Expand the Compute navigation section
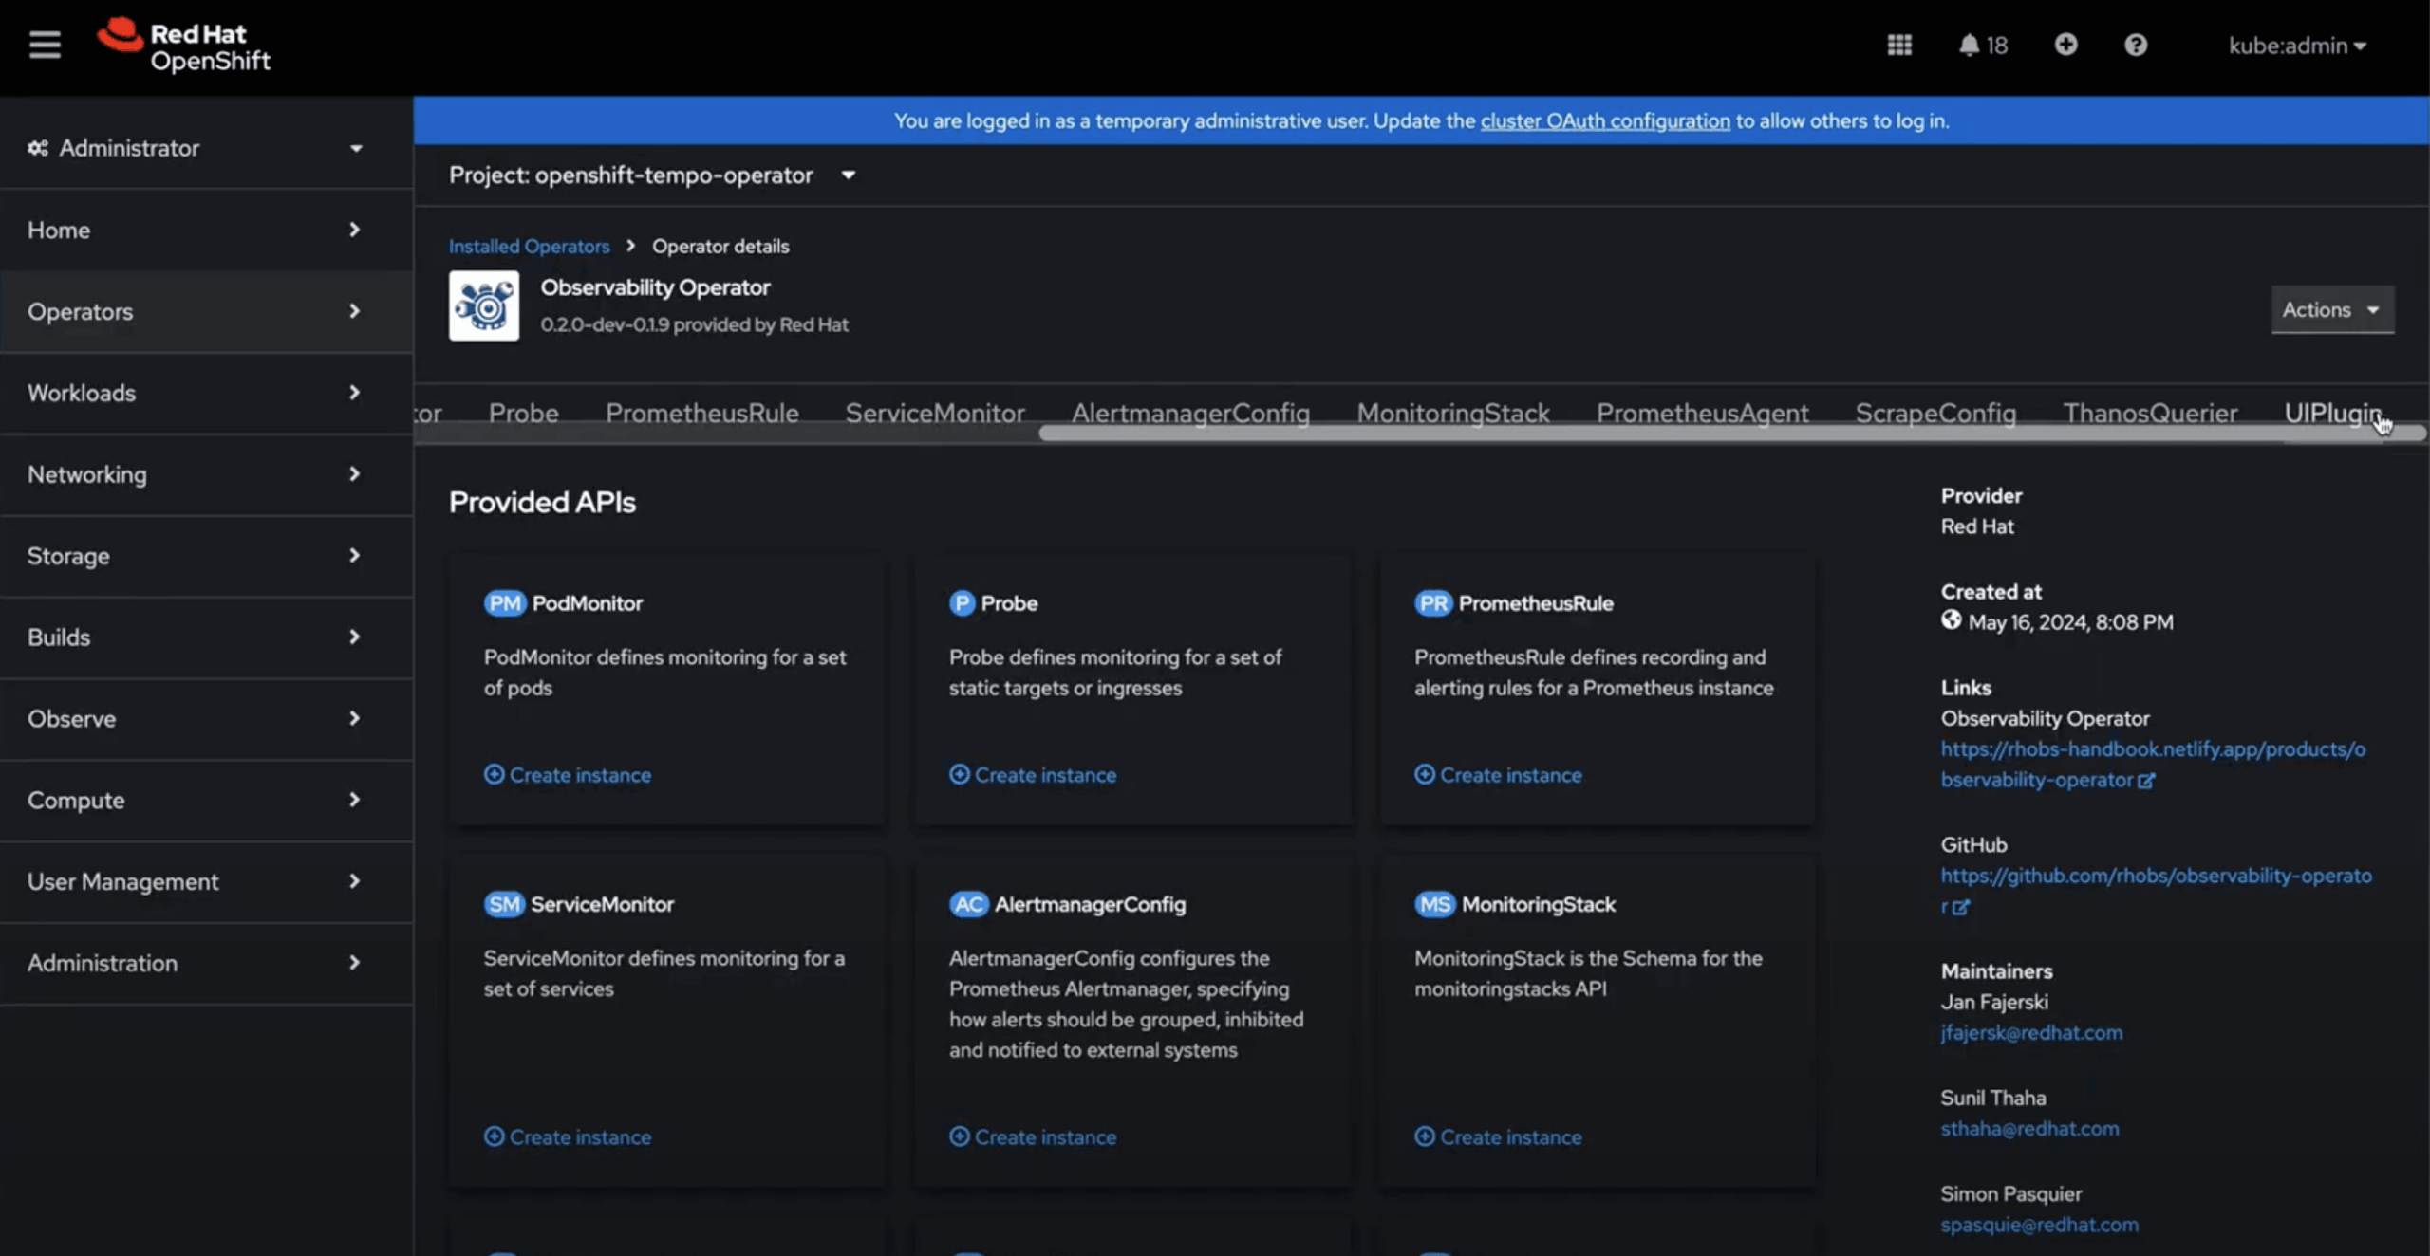The width and height of the screenshot is (2430, 1256). 206,801
